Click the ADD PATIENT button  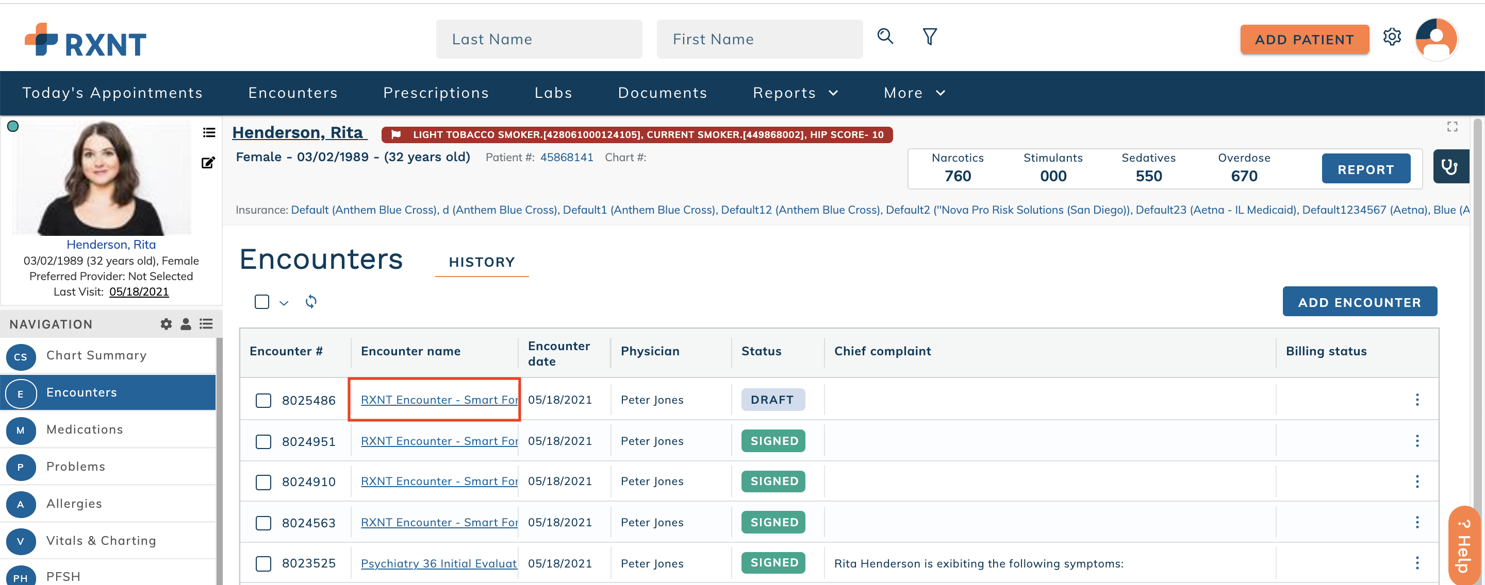(x=1304, y=40)
